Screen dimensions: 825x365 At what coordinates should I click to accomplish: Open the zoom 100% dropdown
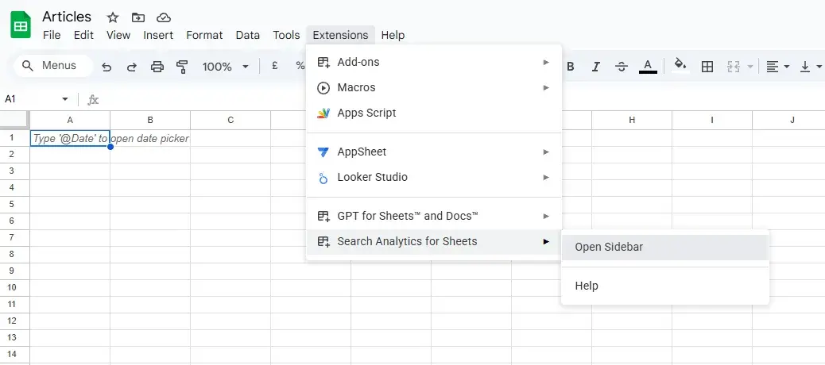(x=245, y=67)
